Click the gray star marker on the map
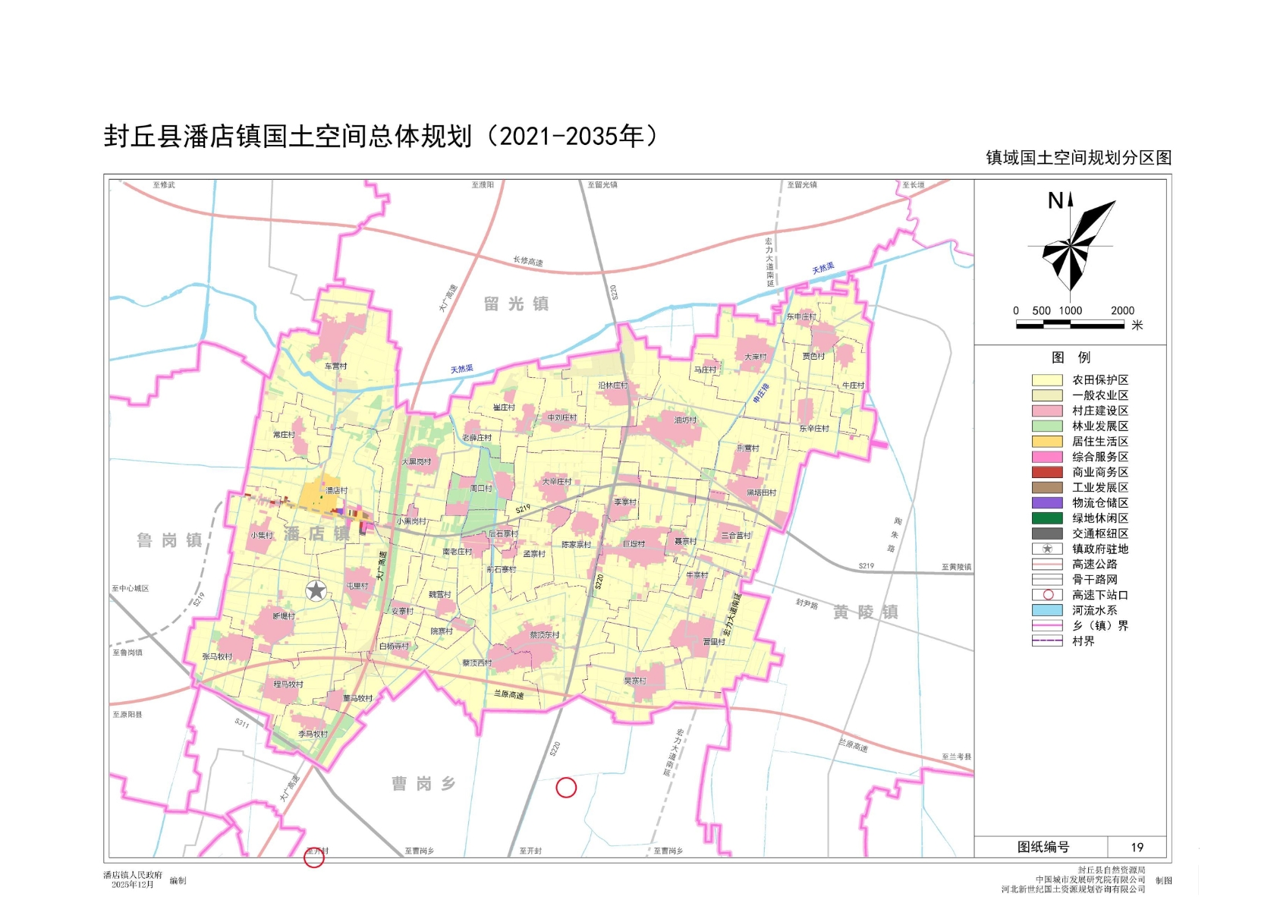Screen dimensions: 1277x903 (x=316, y=590)
